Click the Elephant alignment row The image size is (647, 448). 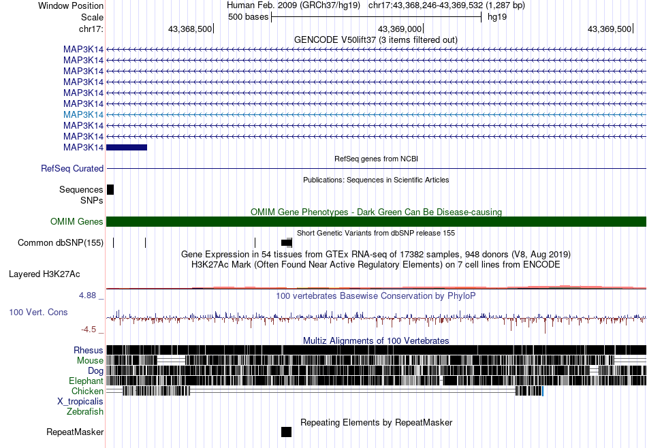coord(377,381)
